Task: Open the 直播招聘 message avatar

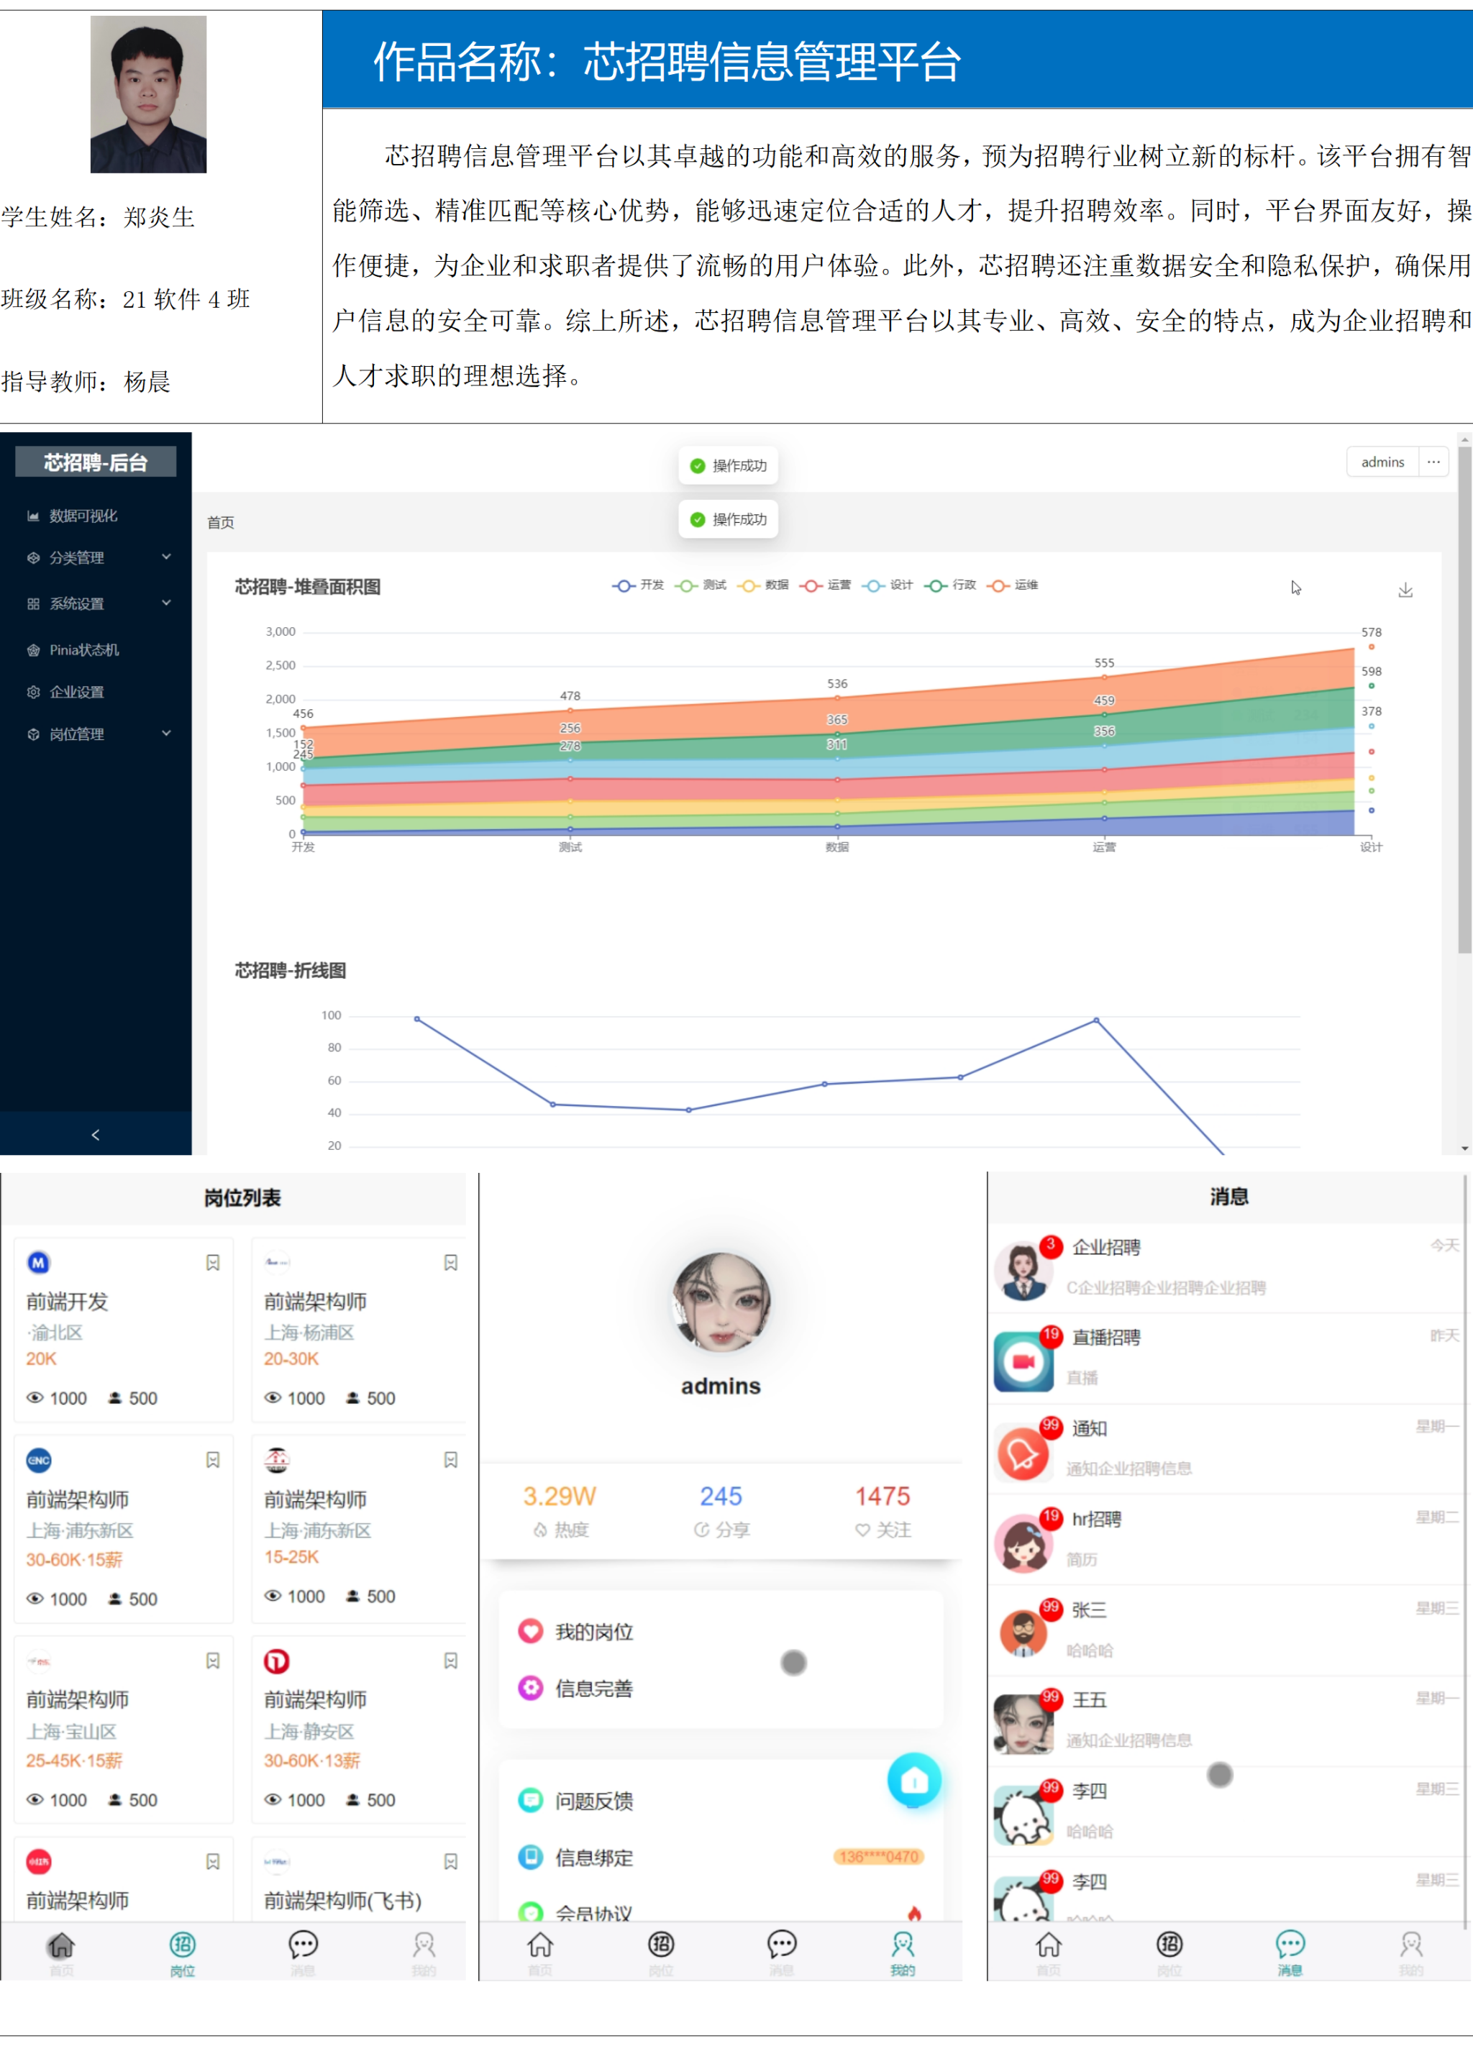Action: 1023,1361
